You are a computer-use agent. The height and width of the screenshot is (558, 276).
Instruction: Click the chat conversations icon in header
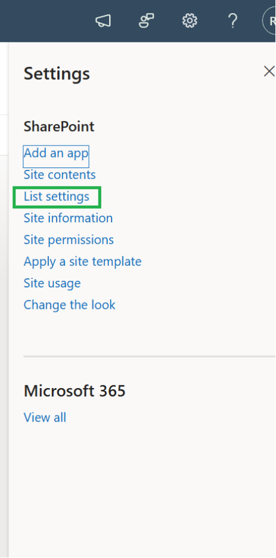click(x=146, y=21)
